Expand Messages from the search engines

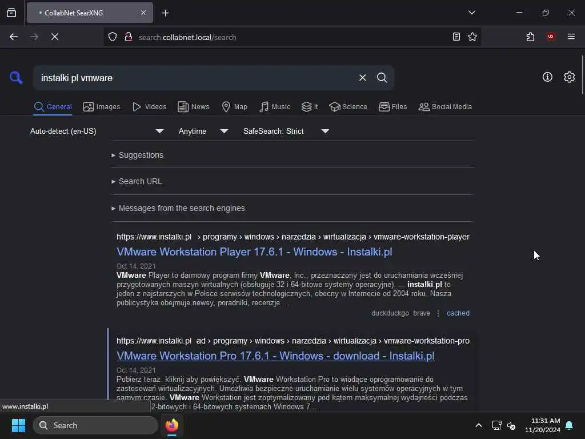coord(178,208)
